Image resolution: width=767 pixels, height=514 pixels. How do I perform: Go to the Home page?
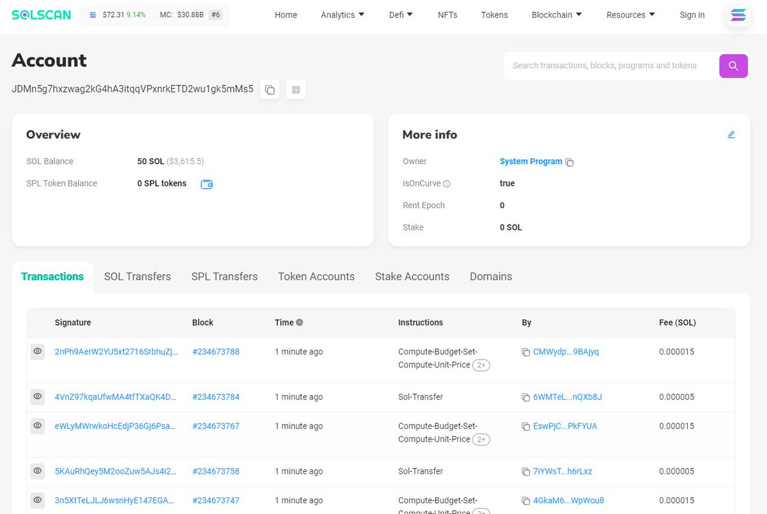pyautogui.click(x=286, y=15)
